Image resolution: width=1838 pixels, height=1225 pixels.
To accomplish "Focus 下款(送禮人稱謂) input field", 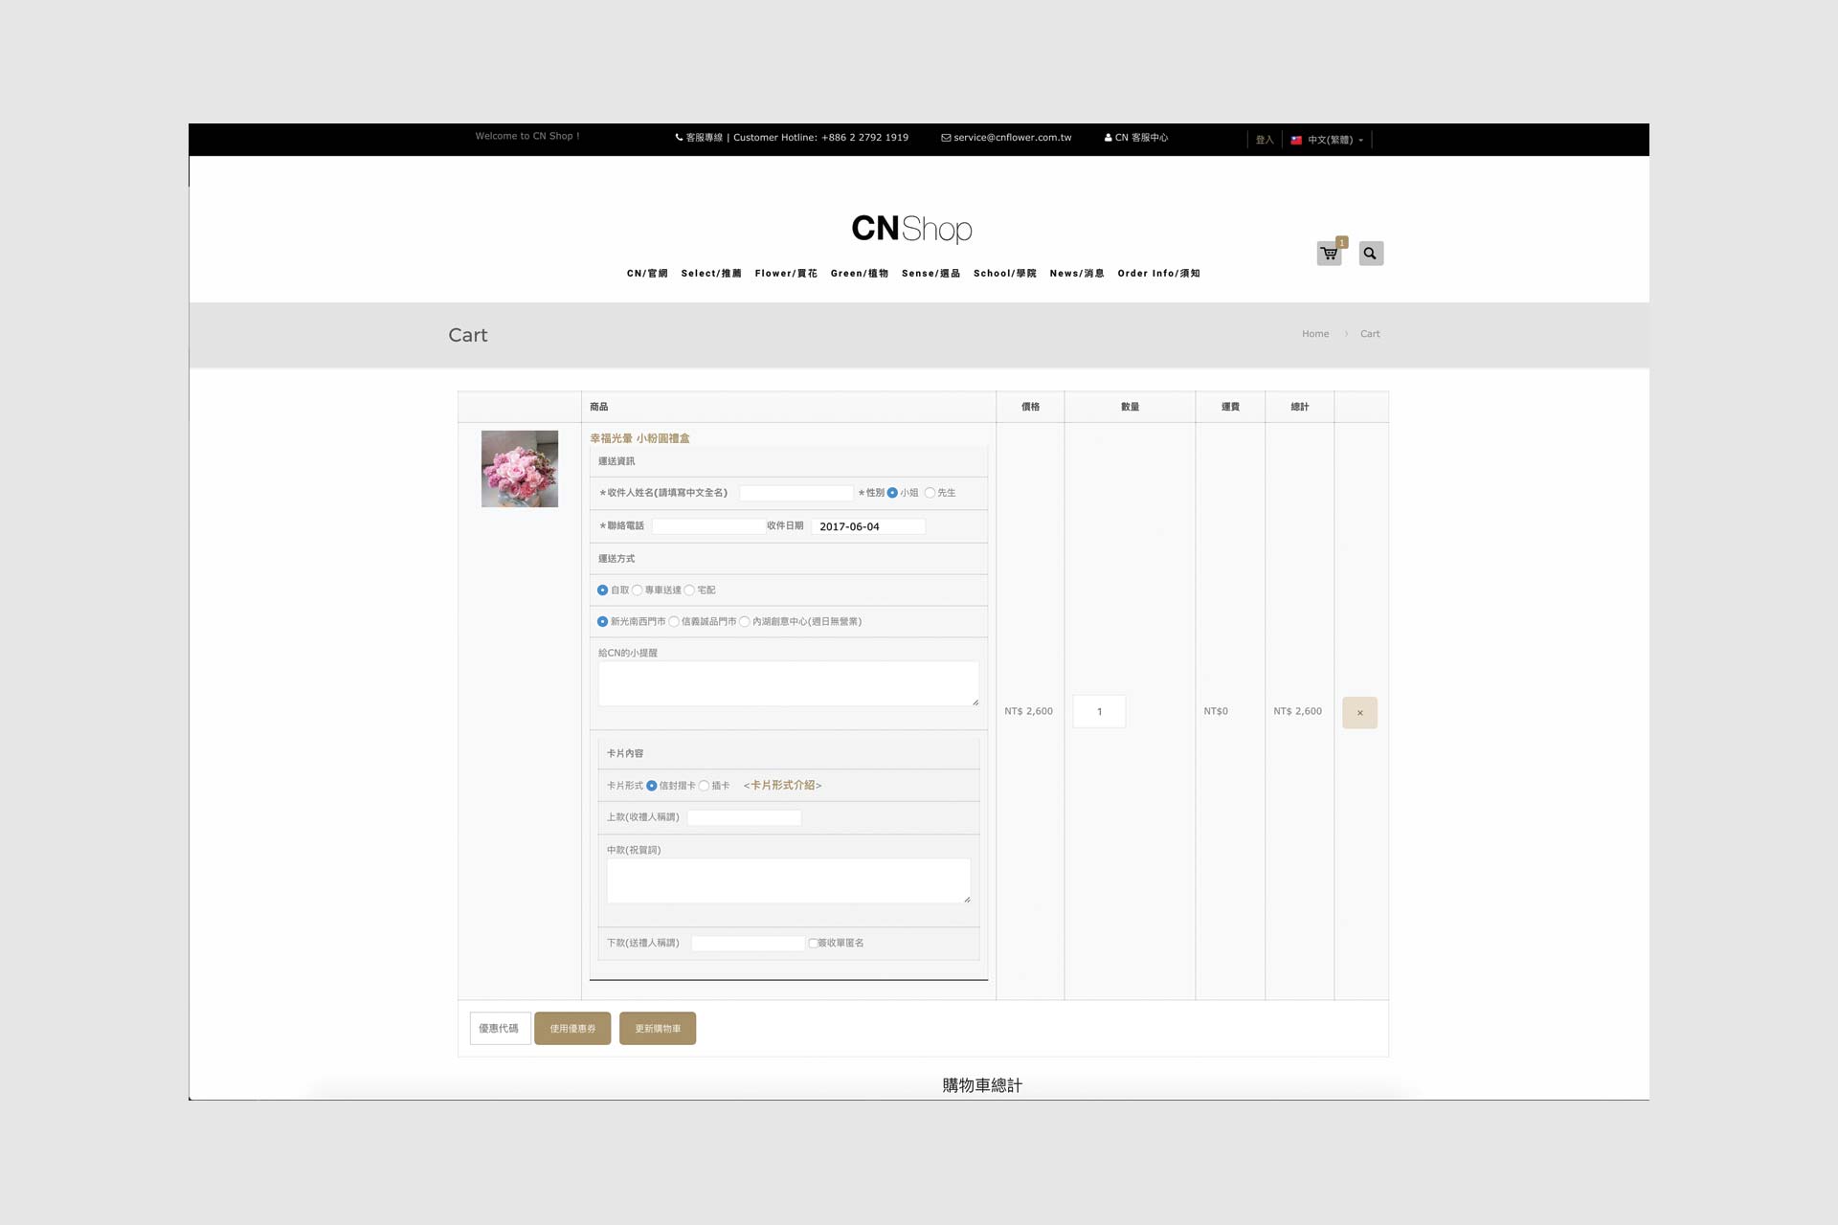I will tap(748, 944).
